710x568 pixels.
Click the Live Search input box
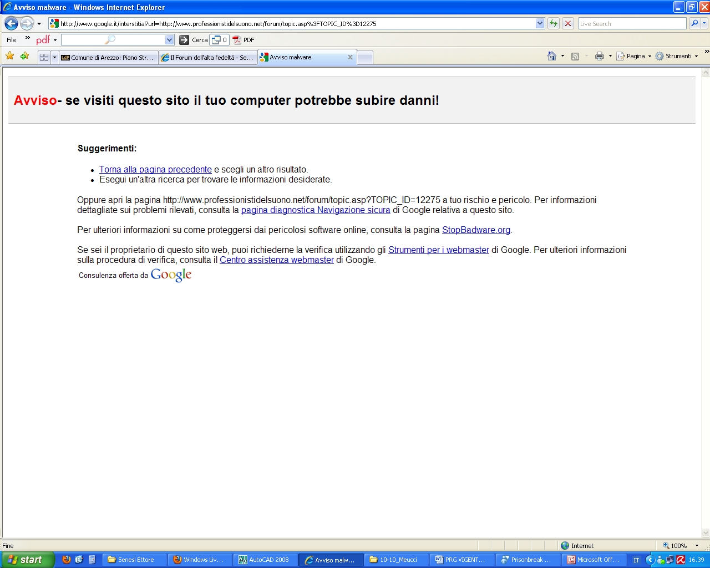pos(632,23)
